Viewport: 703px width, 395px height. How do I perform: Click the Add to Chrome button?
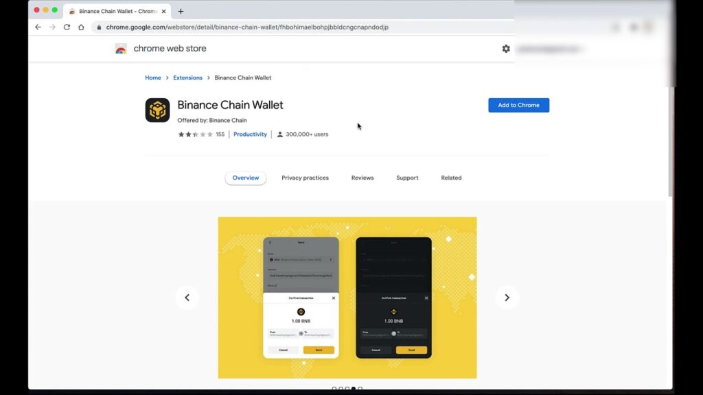(519, 105)
